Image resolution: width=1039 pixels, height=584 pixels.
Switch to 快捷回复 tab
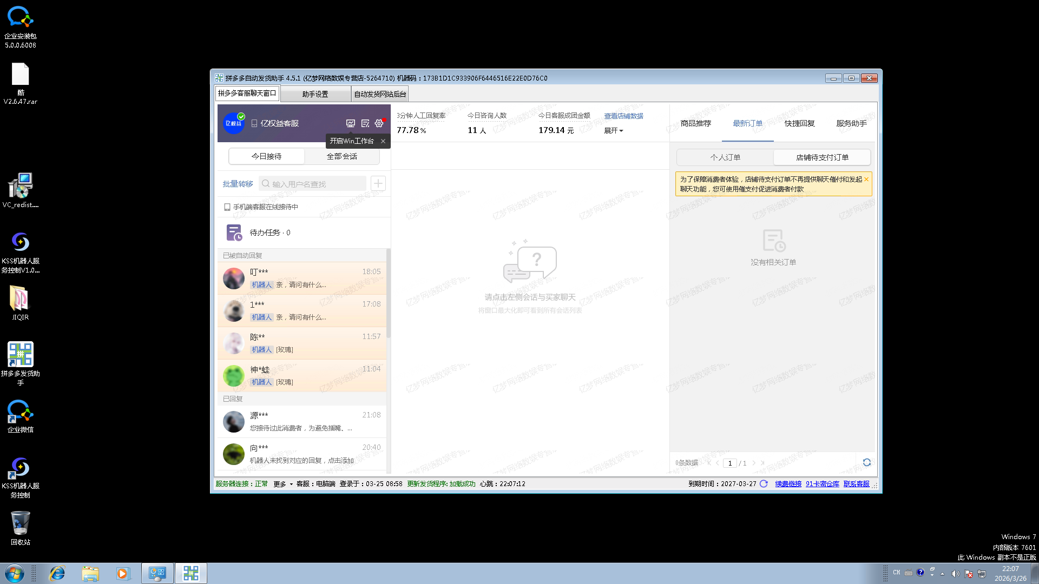800,123
